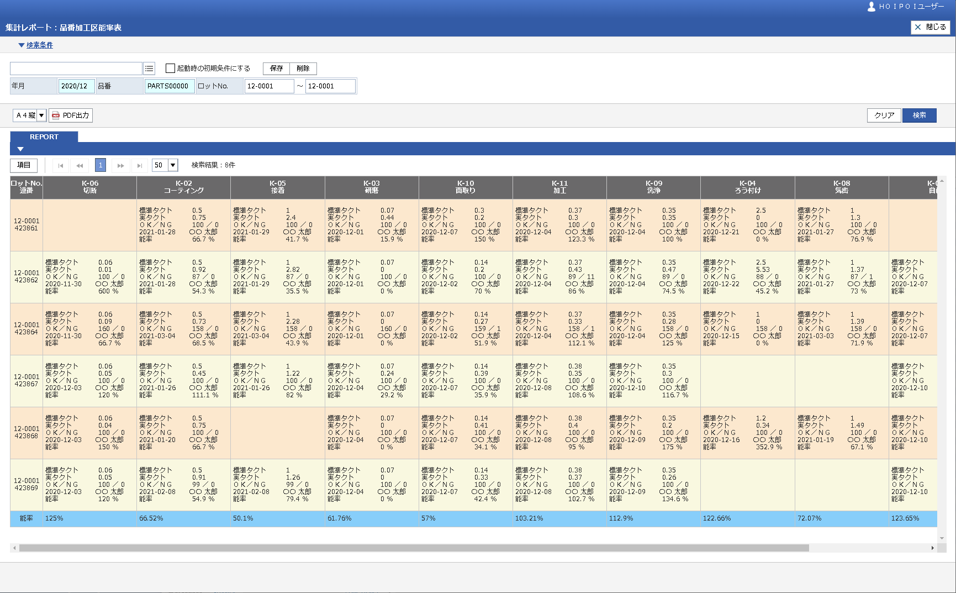The width and height of the screenshot is (956, 593).
Task: Click the K-04 ろう付け column header
Action: point(748,187)
